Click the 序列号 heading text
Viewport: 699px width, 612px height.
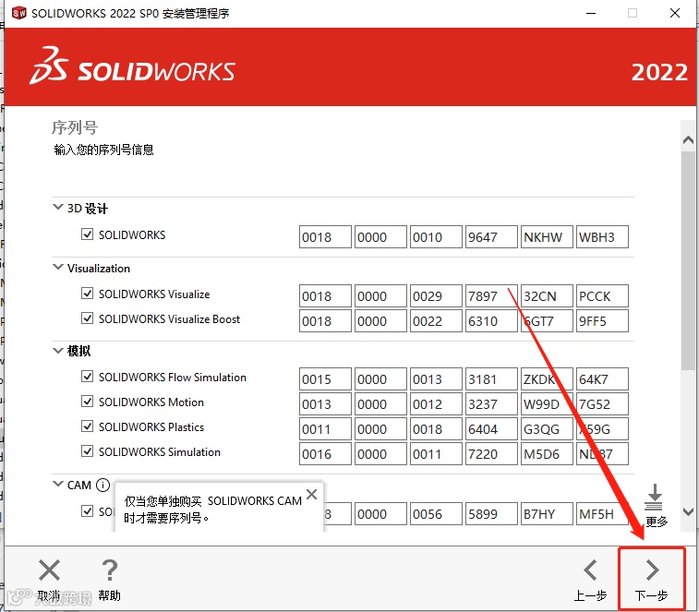tap(75, 127)
